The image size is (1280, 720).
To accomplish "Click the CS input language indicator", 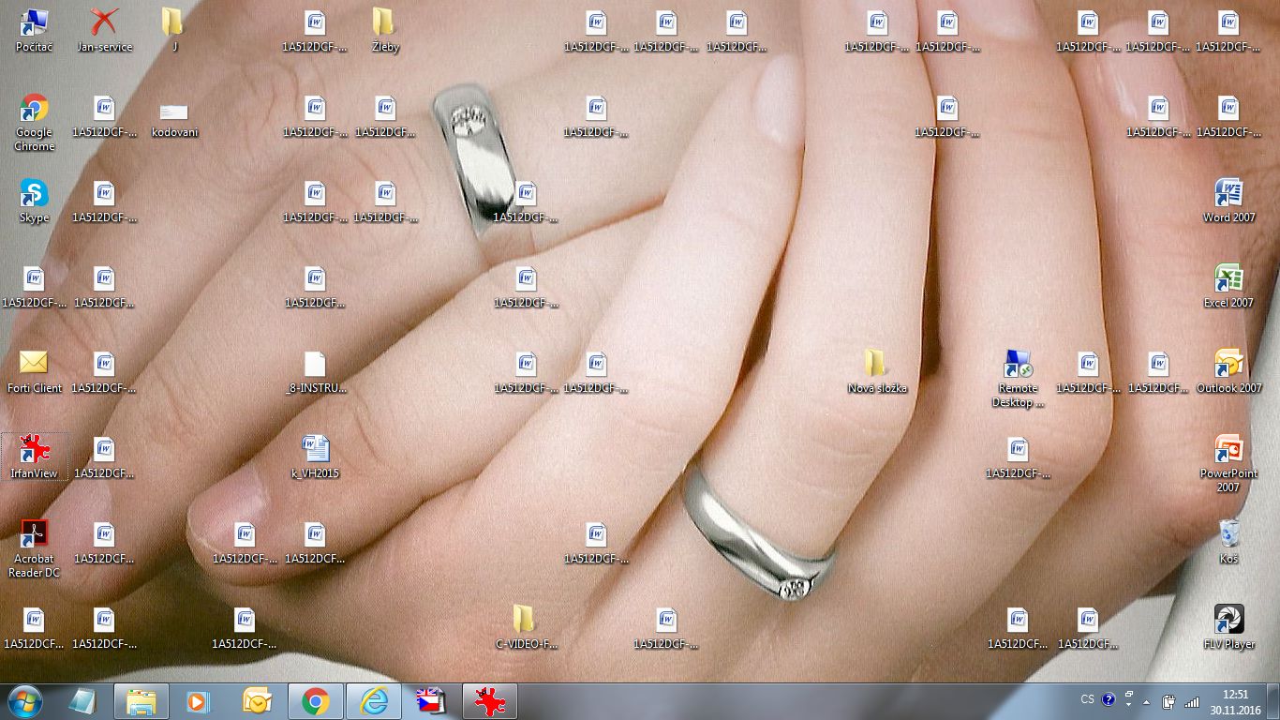I will click(x=1087, y=699).
